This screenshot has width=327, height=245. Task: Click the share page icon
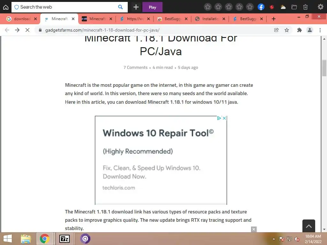276,30
